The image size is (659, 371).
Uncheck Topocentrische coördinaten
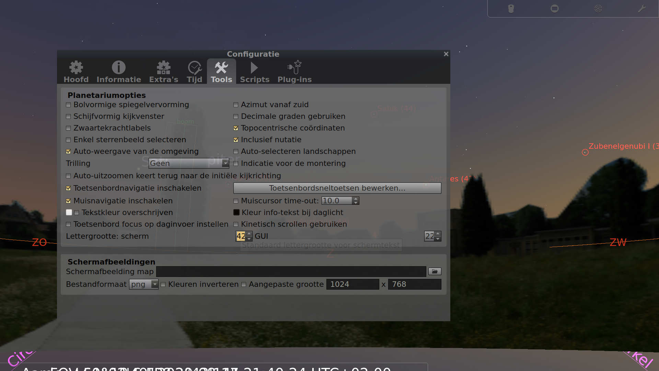coord(236,128)
